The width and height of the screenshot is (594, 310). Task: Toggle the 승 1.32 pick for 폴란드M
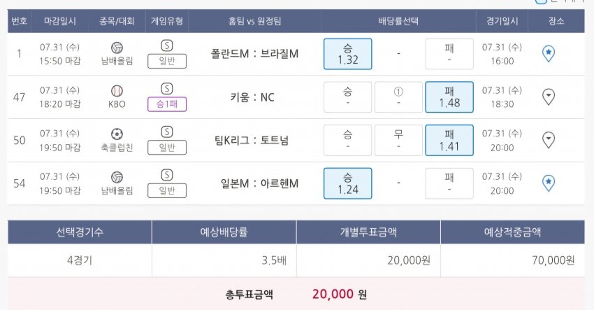[x=347, y=54]
